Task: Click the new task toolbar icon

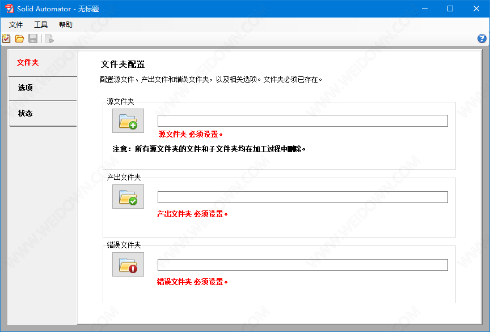Action: coord(6,38)
